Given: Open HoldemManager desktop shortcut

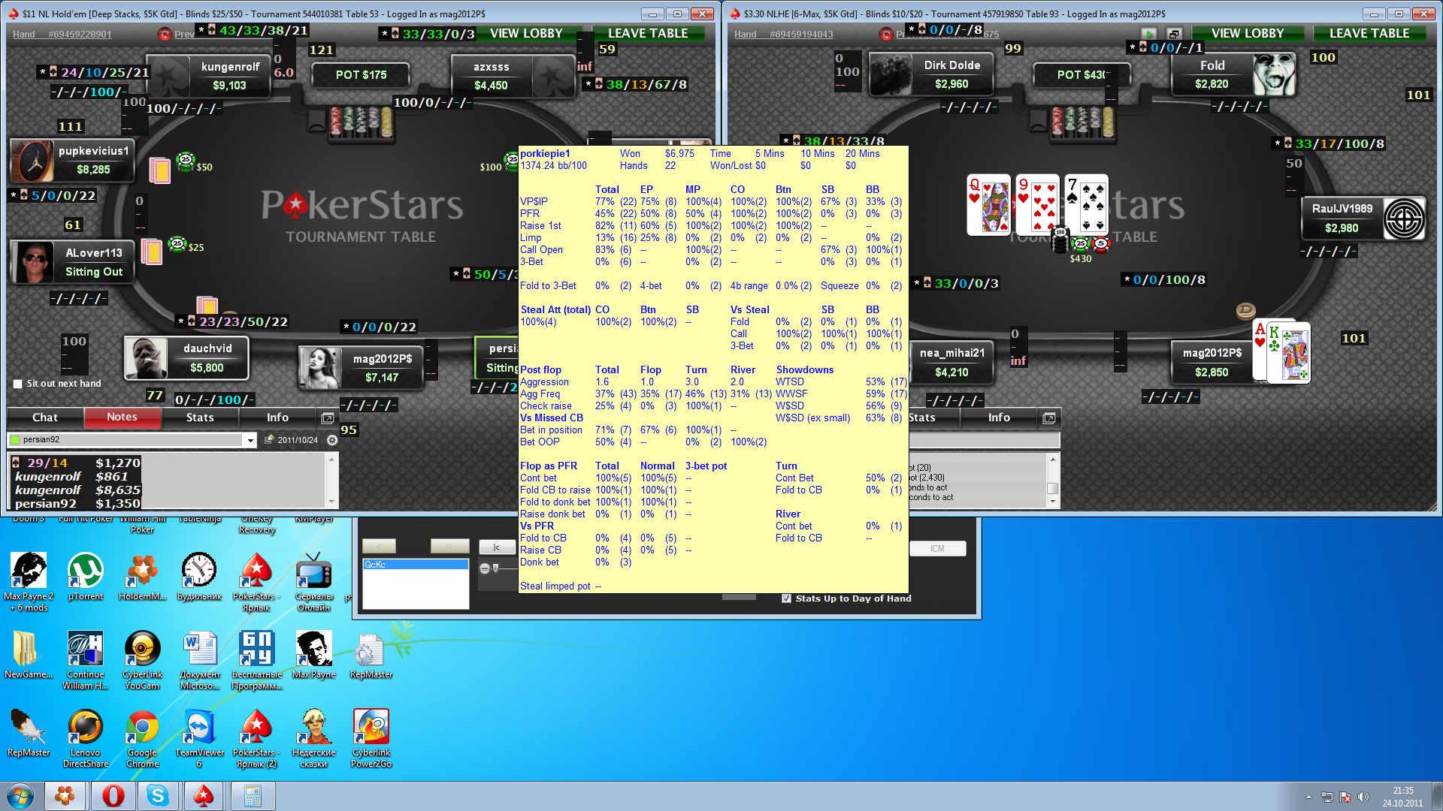Looking at the screenshot, I should [143, 576].
